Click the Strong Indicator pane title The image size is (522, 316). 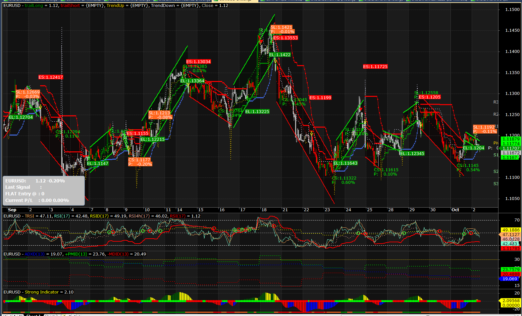coord(42,292)
